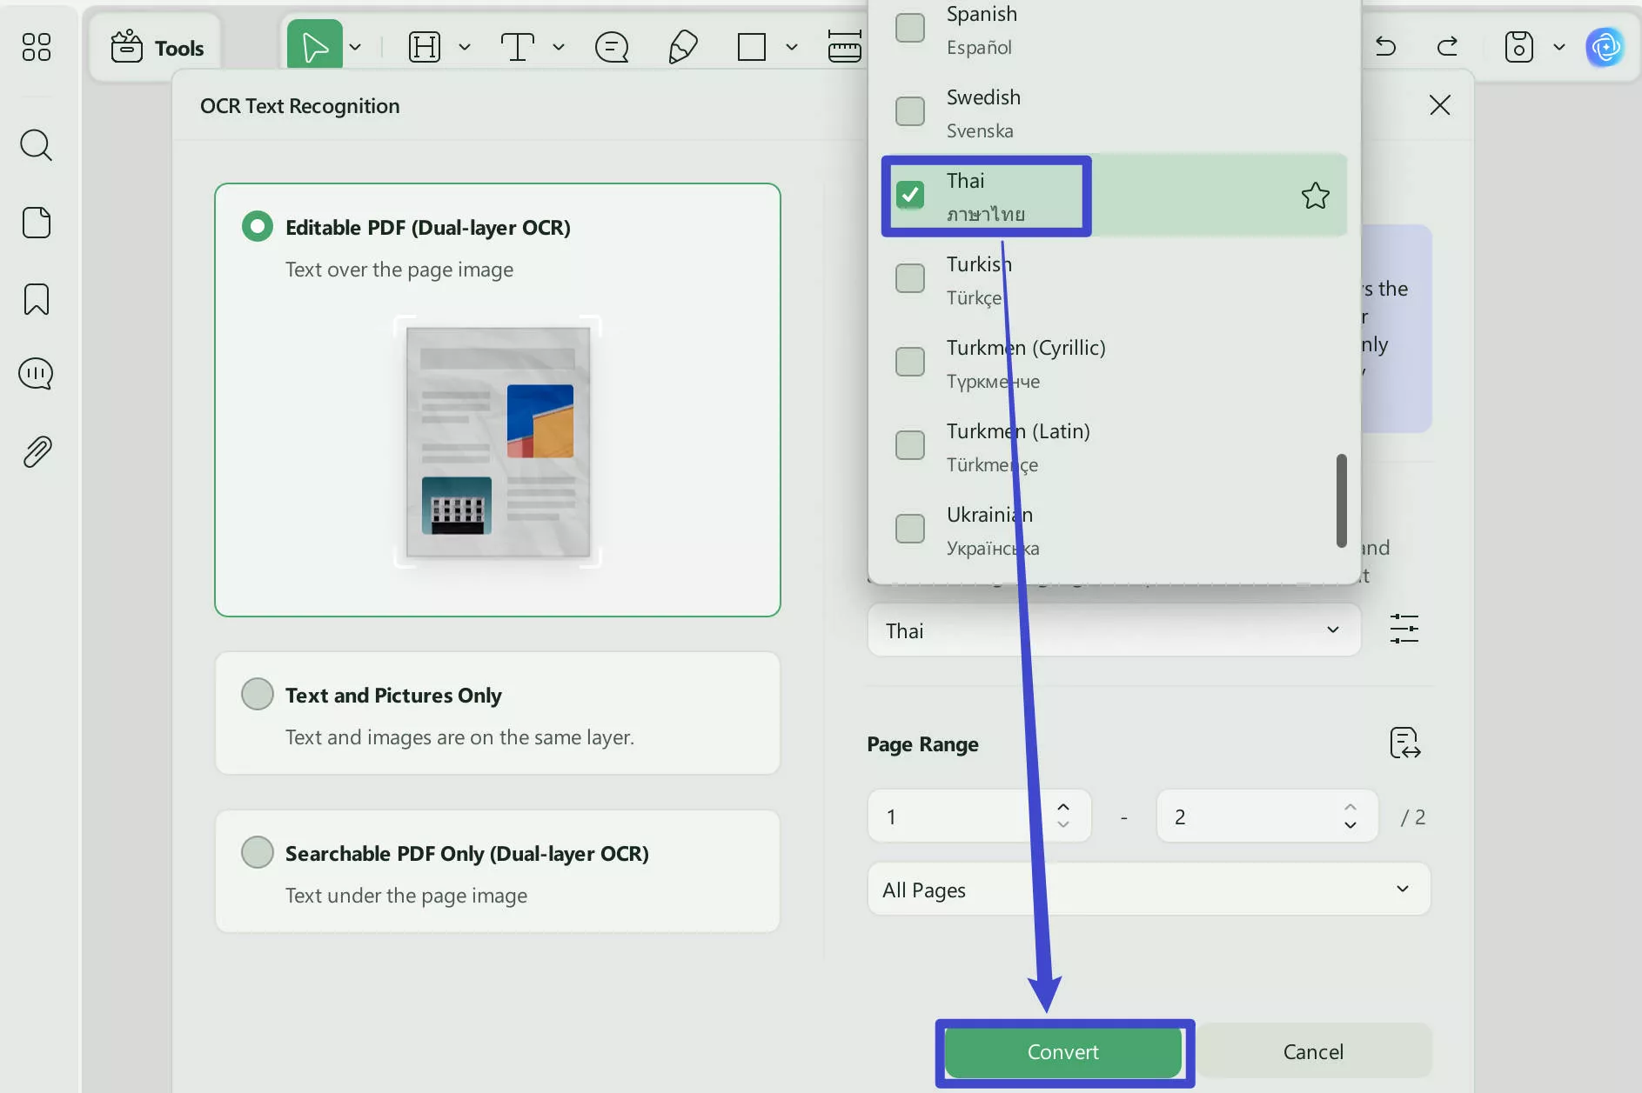
Task: Open the attachments paperclip icon
Action: point(37,452)
